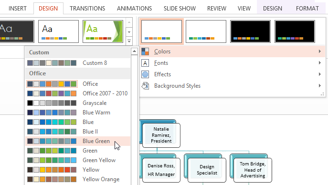Select the Fonts menu entry
This screenshot has height=185, width=328.
pos(232,63)
